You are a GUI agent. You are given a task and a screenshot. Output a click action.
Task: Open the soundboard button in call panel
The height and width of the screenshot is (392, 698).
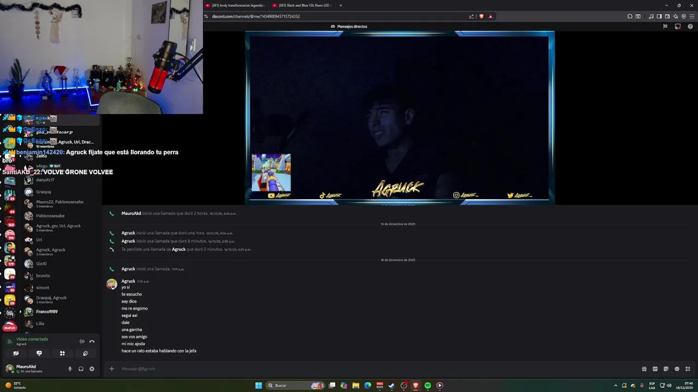click(86, 353)
